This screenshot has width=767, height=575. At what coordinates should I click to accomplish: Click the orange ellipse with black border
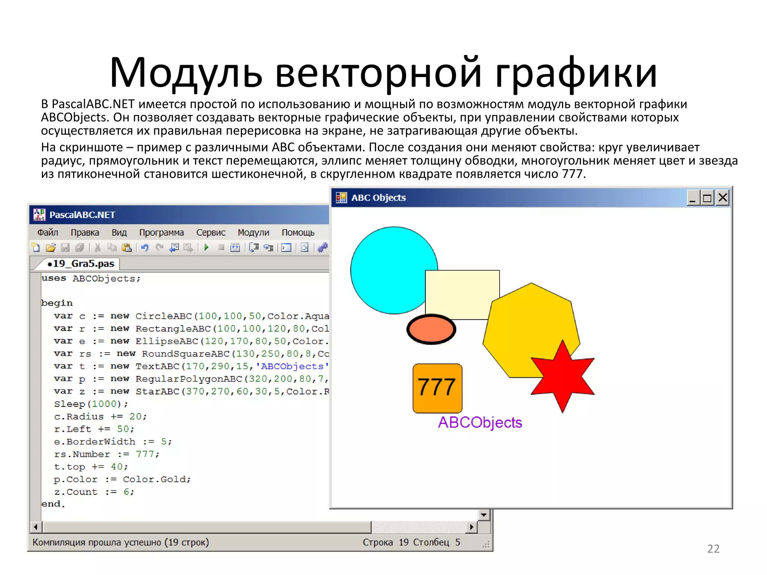coord(431,329)
